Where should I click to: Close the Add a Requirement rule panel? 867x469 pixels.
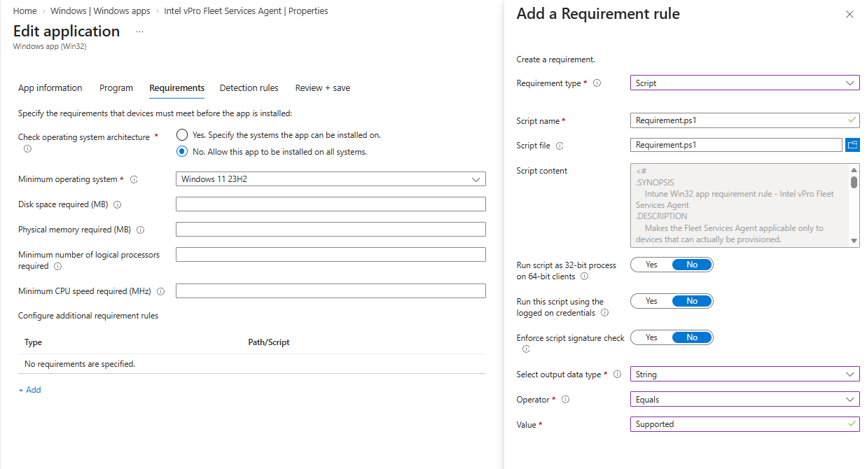tap(849, 14)
